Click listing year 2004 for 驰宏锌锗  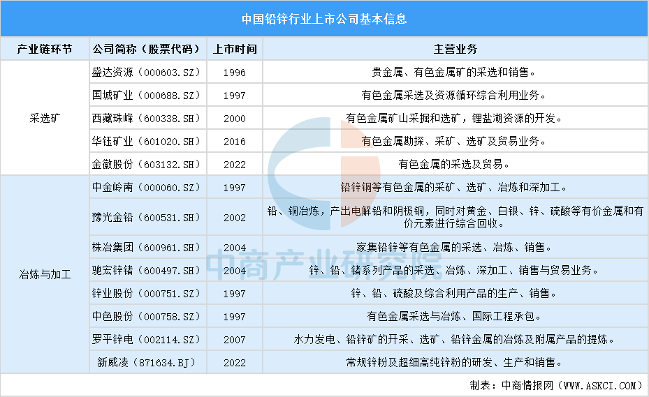coord(235,271)
